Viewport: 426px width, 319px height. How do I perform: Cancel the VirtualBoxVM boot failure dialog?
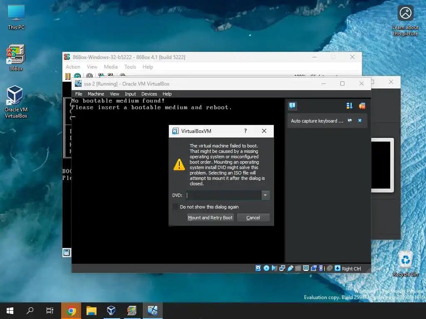[x=253, y=218]
